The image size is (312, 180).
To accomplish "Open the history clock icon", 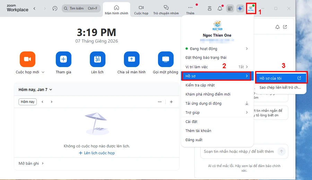I will (x=55, y=8).
